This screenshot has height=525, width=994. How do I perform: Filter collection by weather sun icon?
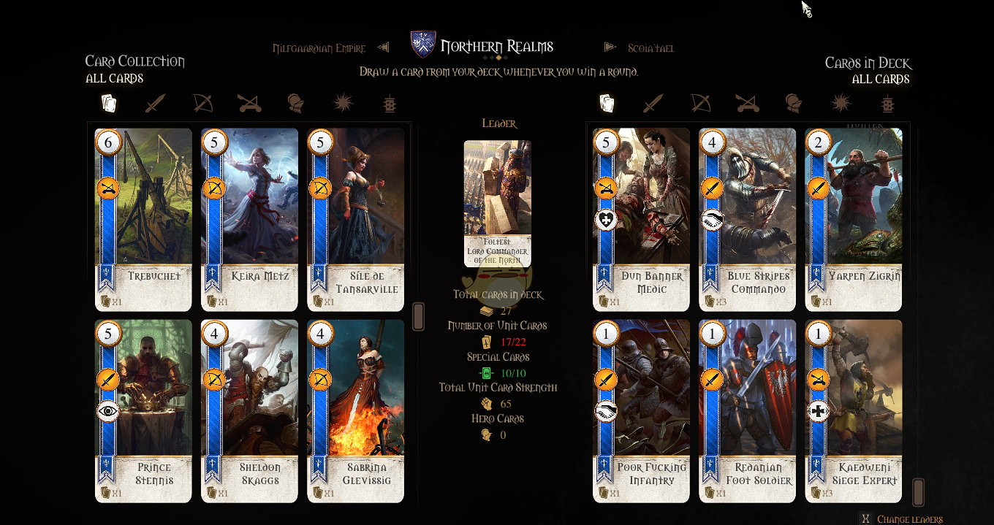[344, 104]
